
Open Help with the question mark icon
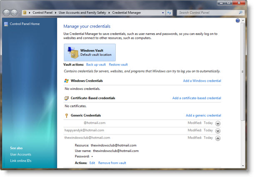[x=238, y=20]
